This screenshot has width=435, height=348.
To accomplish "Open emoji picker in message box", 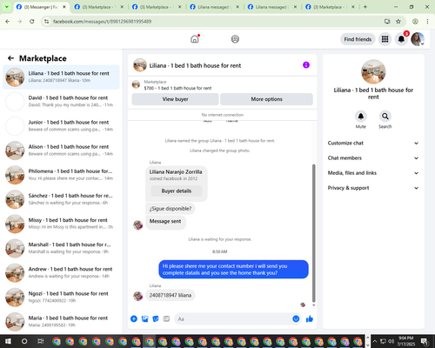I will pos(296,319).
